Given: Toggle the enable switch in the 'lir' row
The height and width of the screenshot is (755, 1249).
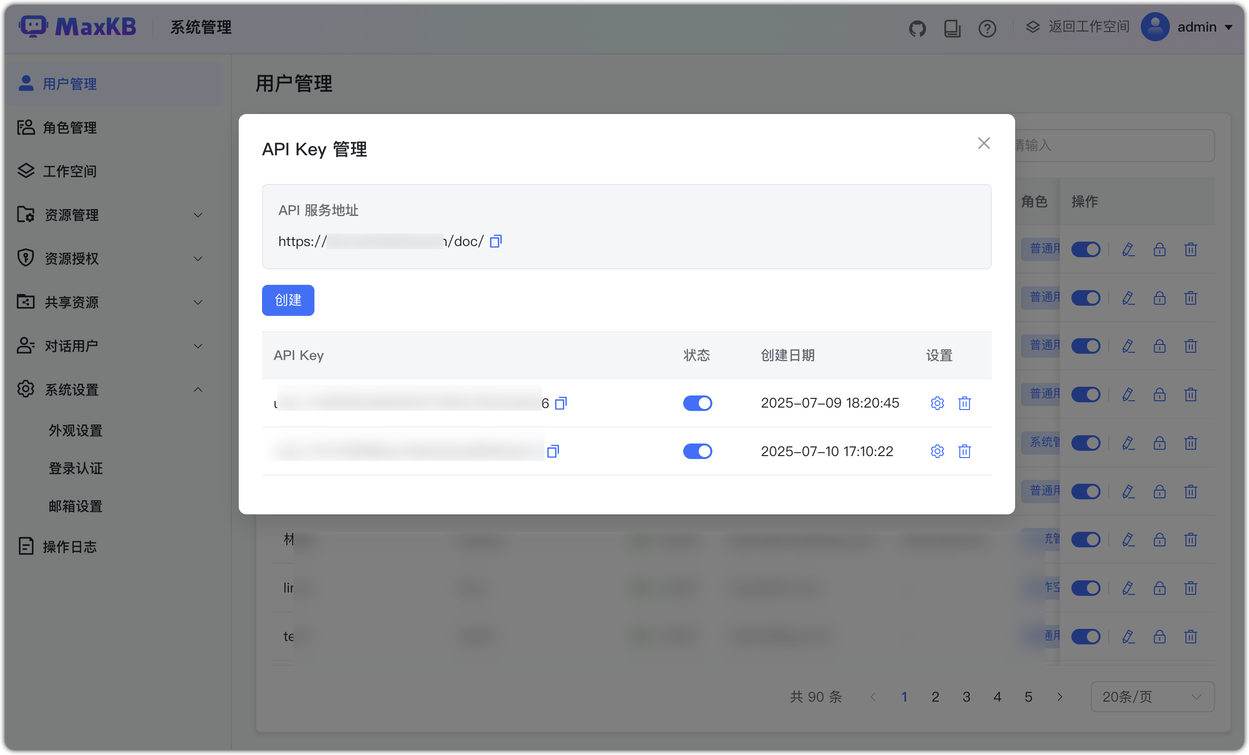Looking at the screenshot, I should click(1085, 588).
